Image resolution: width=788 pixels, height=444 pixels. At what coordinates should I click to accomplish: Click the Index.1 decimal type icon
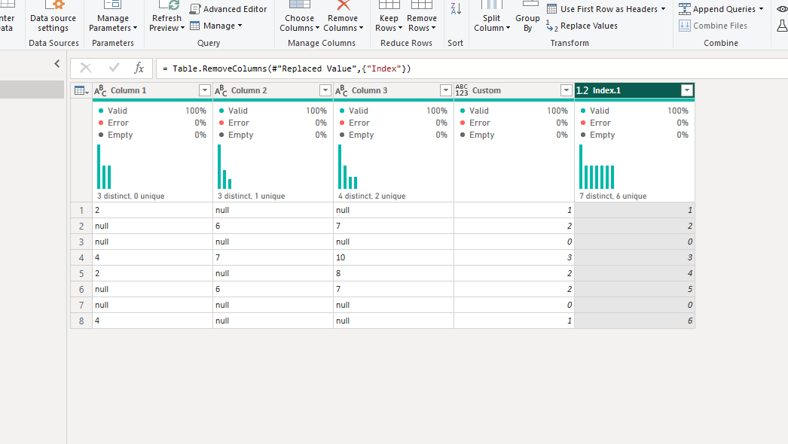(582, 90)
